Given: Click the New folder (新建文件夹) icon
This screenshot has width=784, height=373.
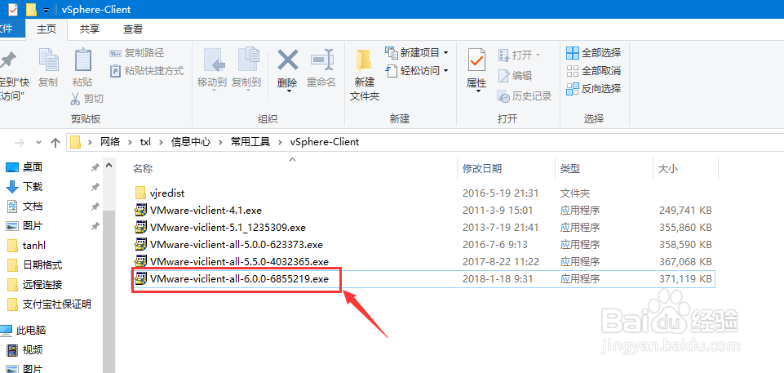Looking at the screenshot, I should [x=364, y=61].
